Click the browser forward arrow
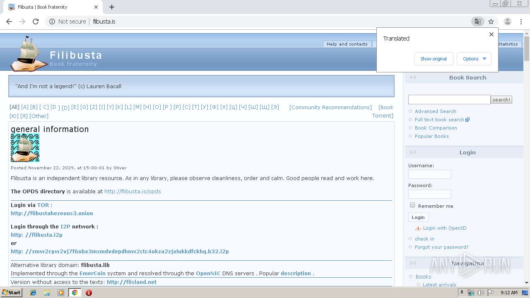The width and height of the screenshot is (530, 298). [x=22, y=22]
